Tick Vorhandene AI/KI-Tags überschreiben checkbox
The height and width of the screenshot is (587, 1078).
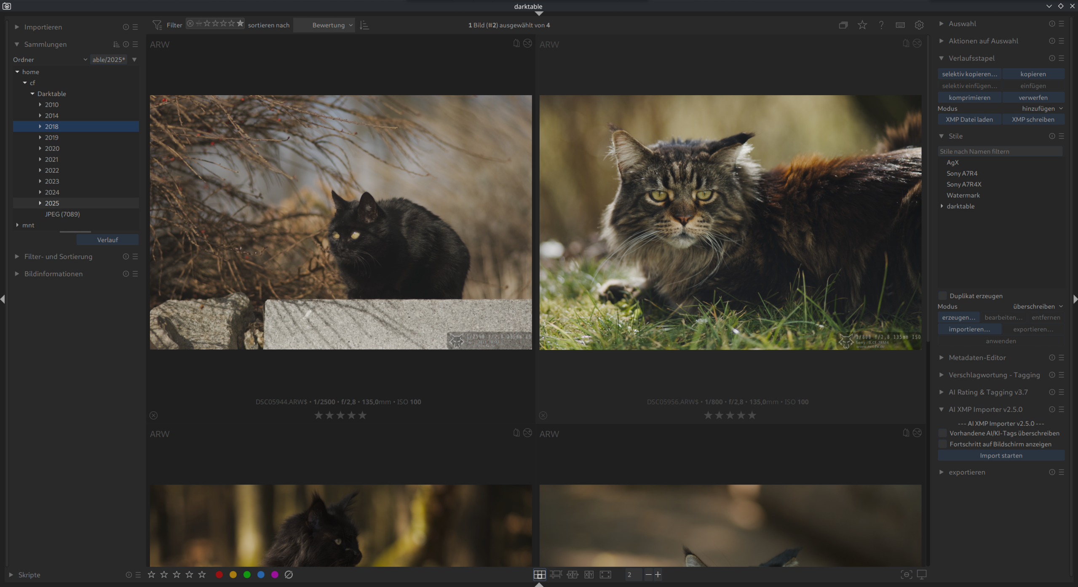click(x=943, y=433)
